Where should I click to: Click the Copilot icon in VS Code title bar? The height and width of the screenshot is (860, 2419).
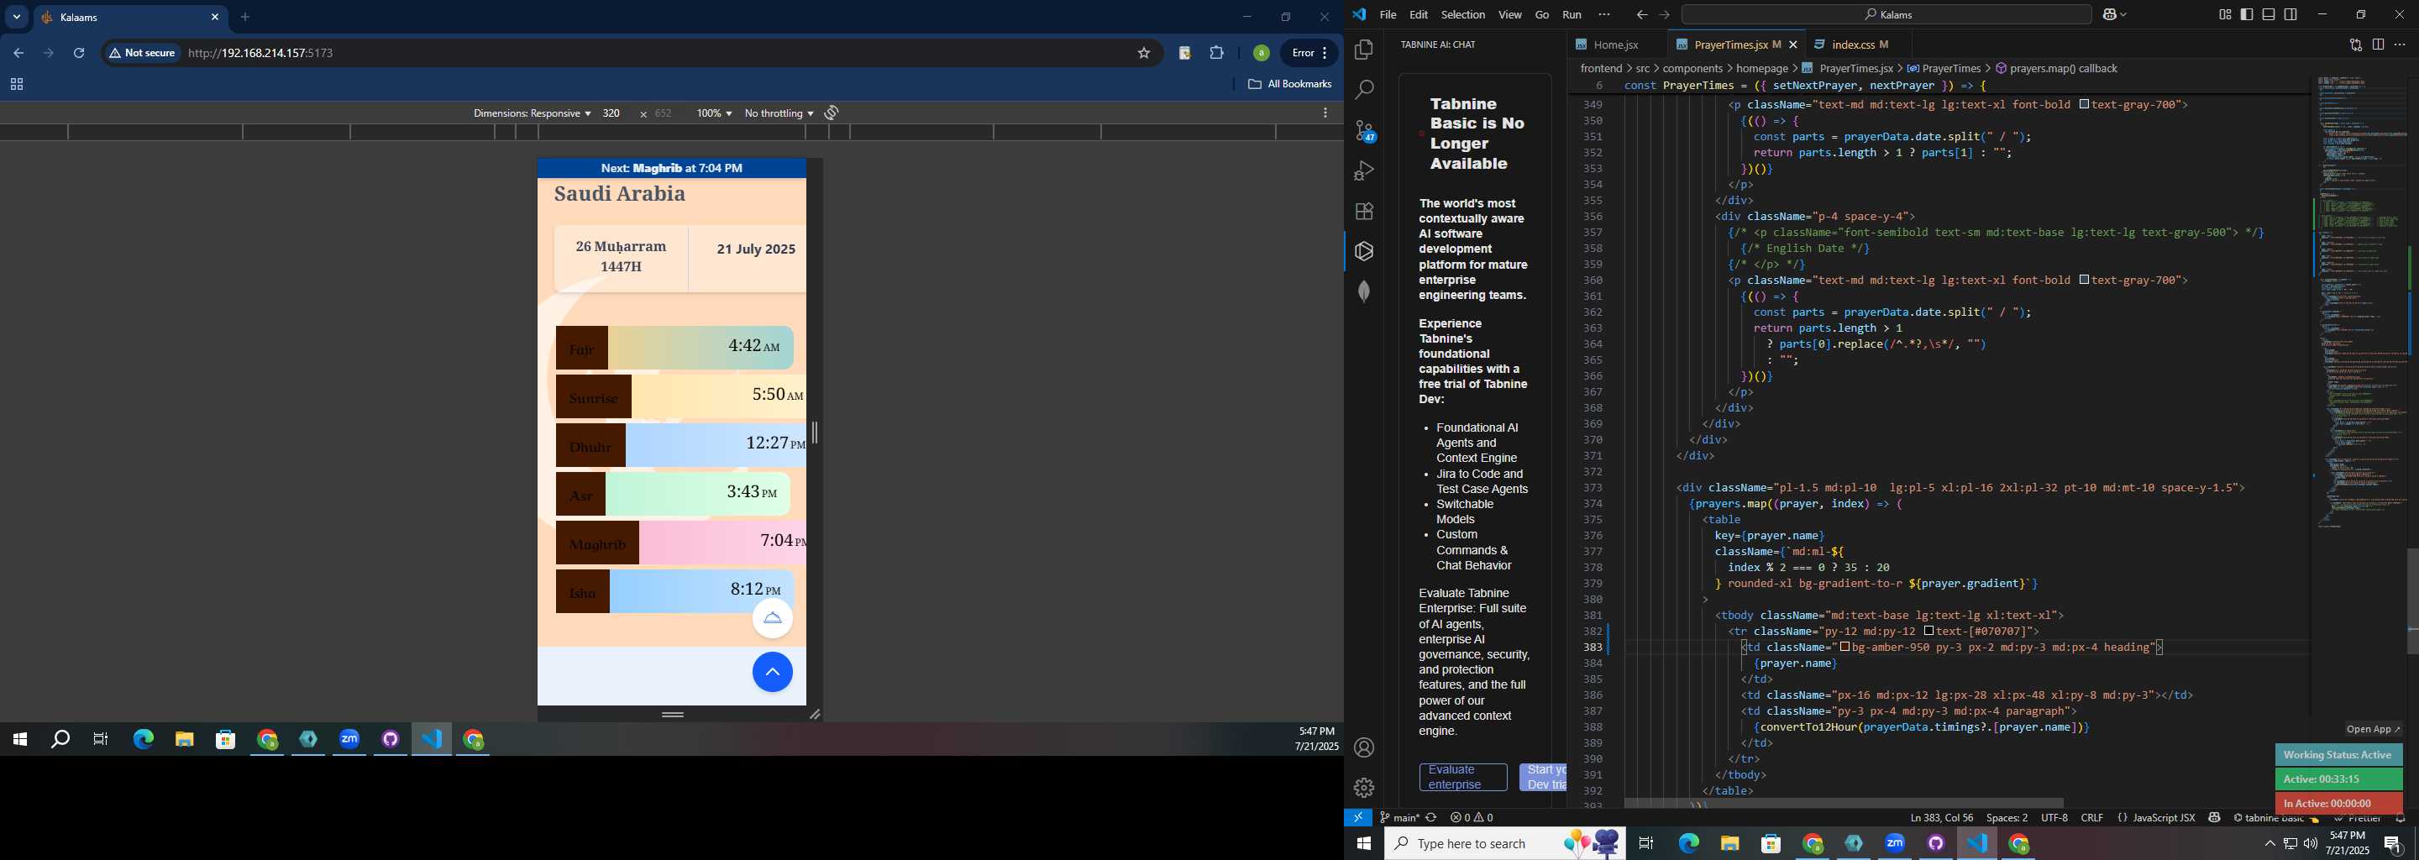click(x=2109, y=15)
